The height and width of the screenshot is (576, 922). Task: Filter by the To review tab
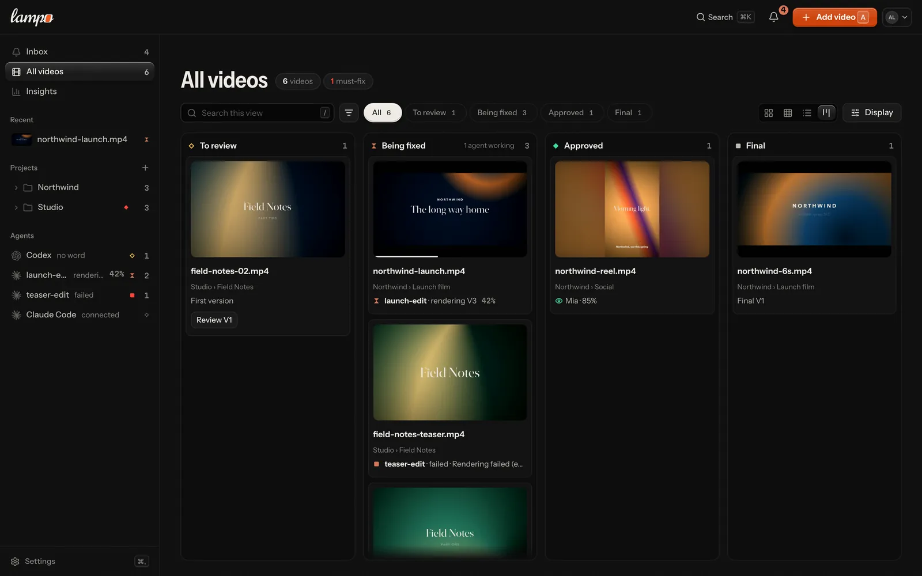click(x=434, y=113)
